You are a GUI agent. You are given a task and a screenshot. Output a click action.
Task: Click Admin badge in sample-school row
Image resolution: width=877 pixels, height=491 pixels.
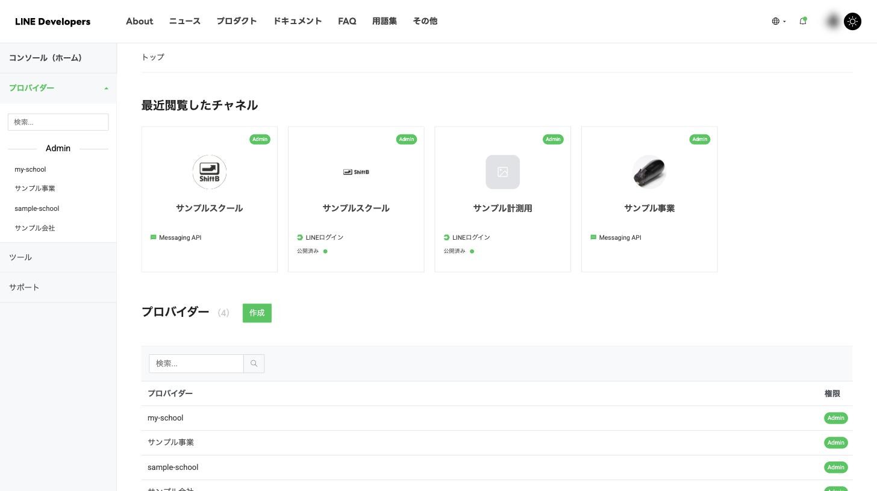(x=836, y=468)
